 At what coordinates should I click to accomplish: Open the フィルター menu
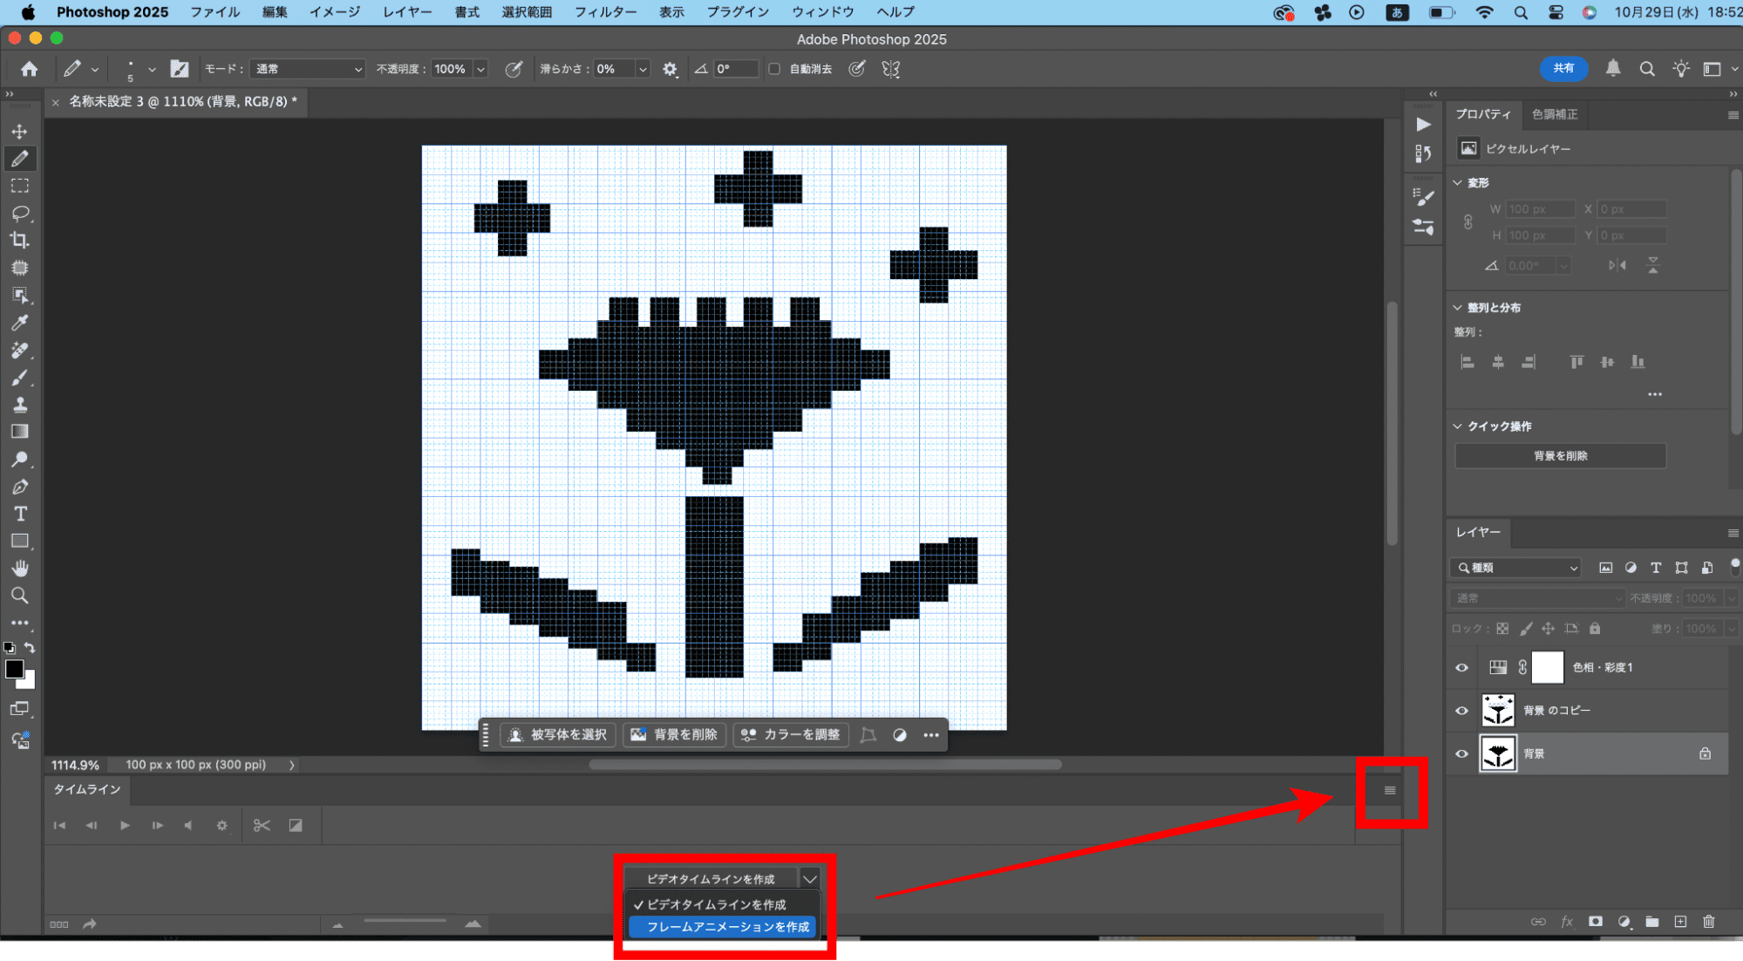[x=605, y=12]
